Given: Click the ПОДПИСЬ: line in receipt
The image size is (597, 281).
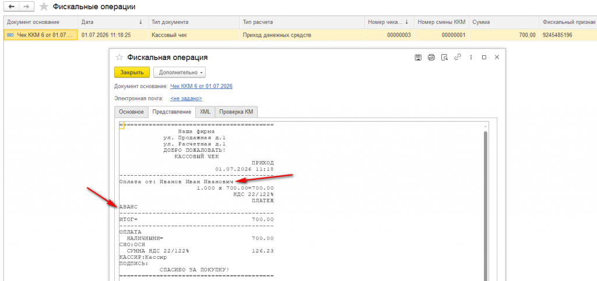Looking at the screenshot, I should click(134, 263).
